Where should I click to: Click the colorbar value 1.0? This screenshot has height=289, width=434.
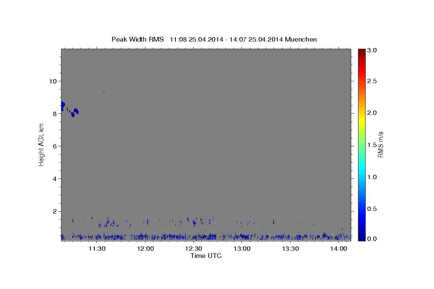tap(373, 177)
